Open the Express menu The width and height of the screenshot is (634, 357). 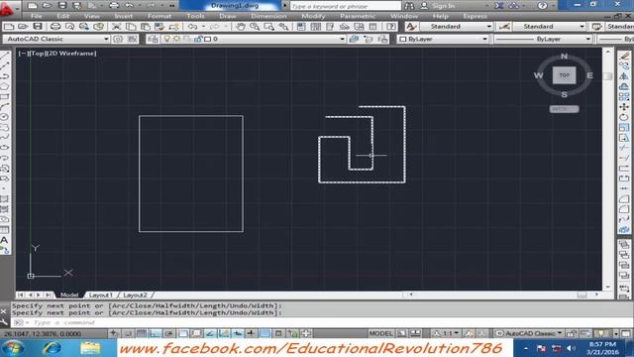(x=475, y=16)
